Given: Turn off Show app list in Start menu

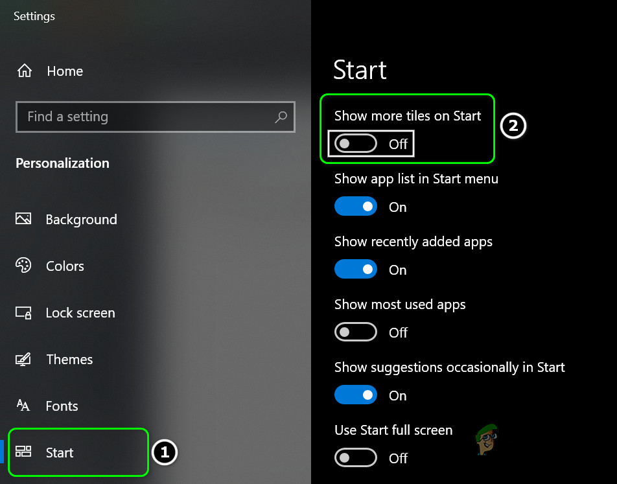Looking at the screenshot, I should [x=356, y=206].
